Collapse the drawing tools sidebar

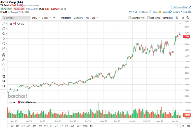(x=4, y=93)
